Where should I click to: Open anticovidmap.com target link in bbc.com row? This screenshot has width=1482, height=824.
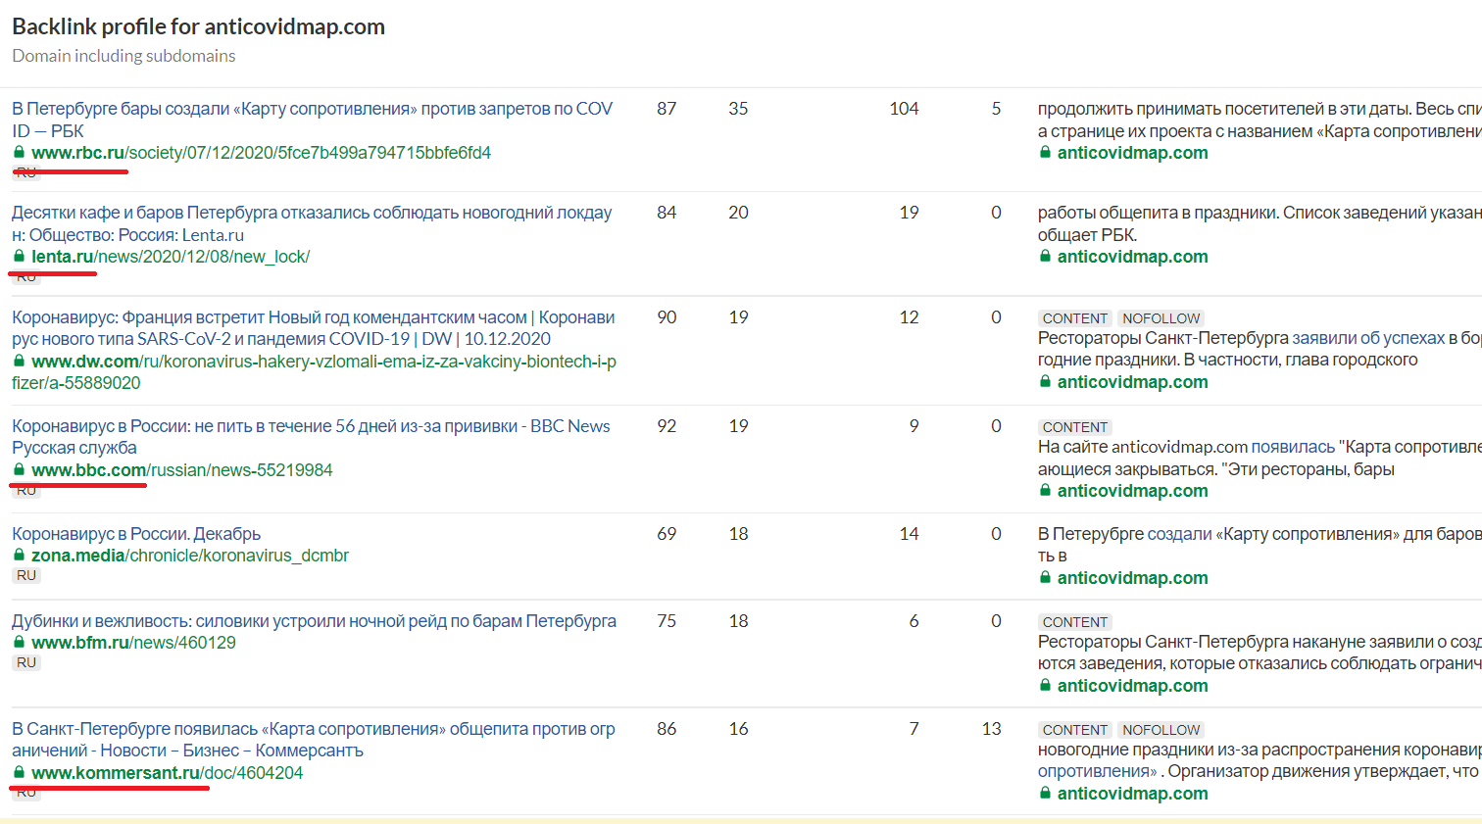1132,491
